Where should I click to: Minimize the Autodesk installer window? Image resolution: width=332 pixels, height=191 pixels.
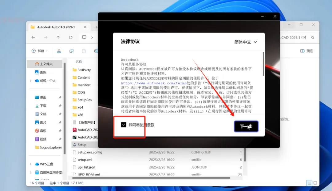[262, 16]
